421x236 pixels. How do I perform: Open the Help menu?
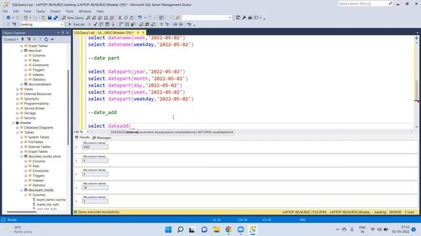(100, 11)
